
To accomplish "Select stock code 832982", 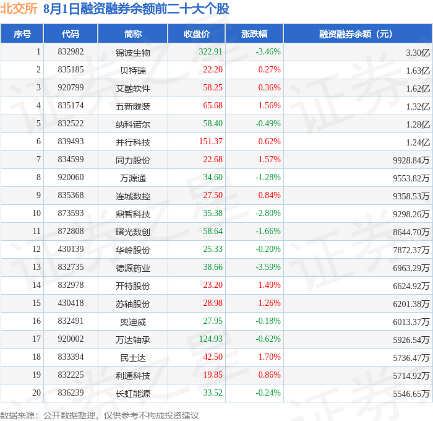I will click(x=71, y=51).
